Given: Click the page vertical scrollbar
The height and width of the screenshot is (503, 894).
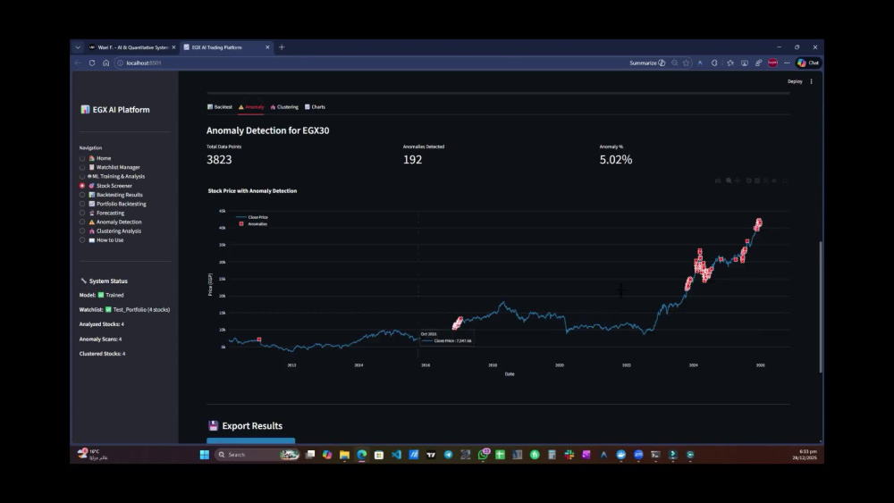Looking at the screenshot, I should [x=821, y=307].
